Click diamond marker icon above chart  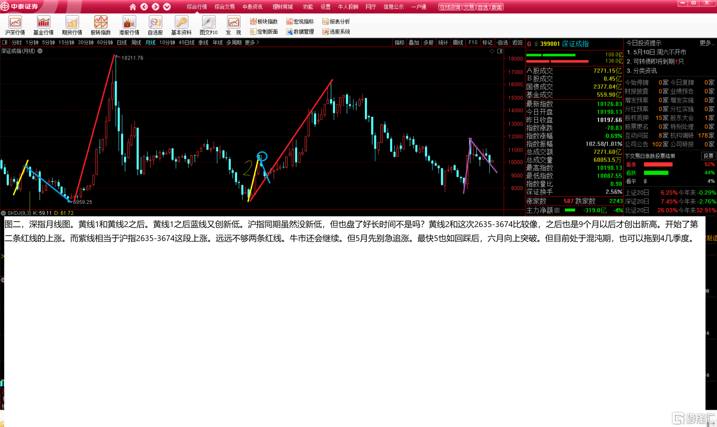[492, 51]
